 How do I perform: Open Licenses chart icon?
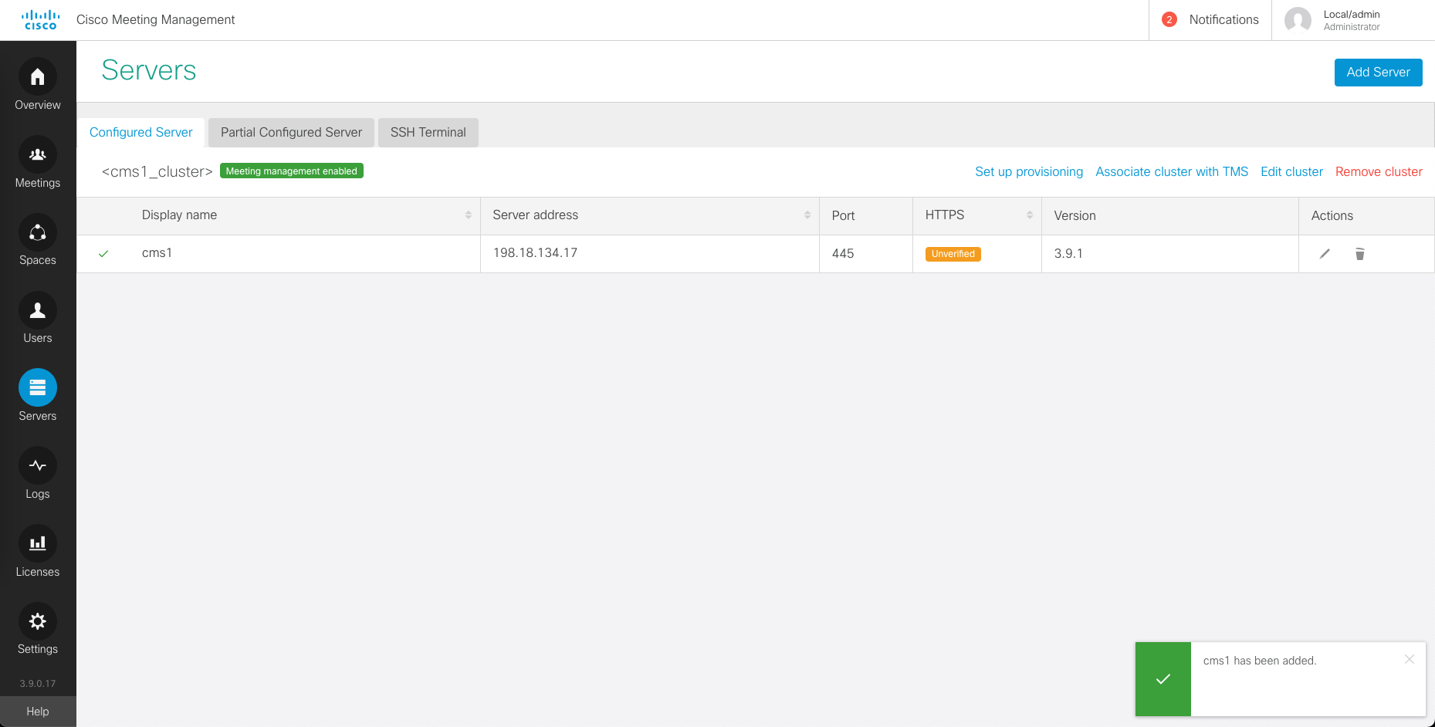[x=37, y=543]
